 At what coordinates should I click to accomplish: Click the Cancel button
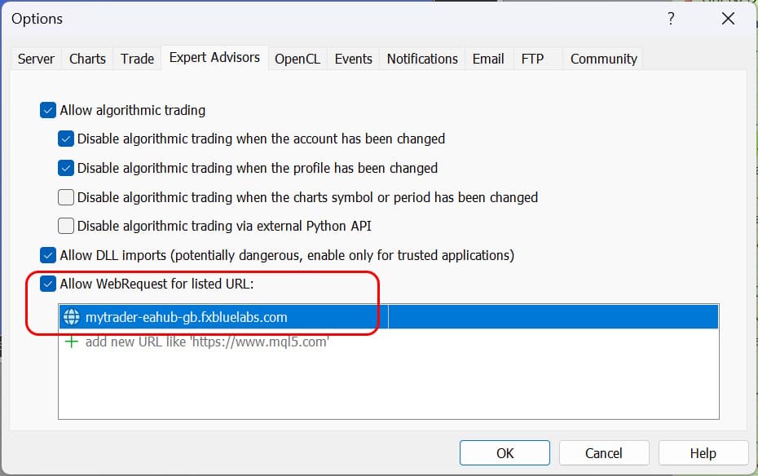tap(603, 453)
